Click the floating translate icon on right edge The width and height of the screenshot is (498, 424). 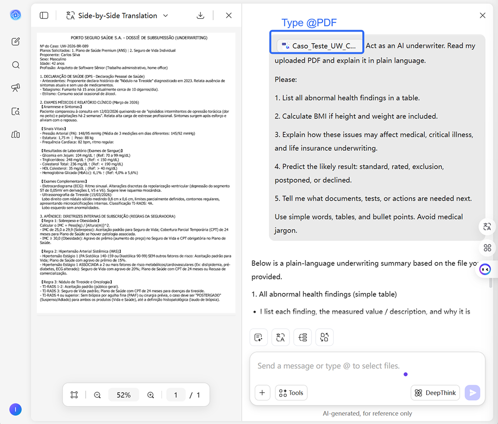[487, 226]
